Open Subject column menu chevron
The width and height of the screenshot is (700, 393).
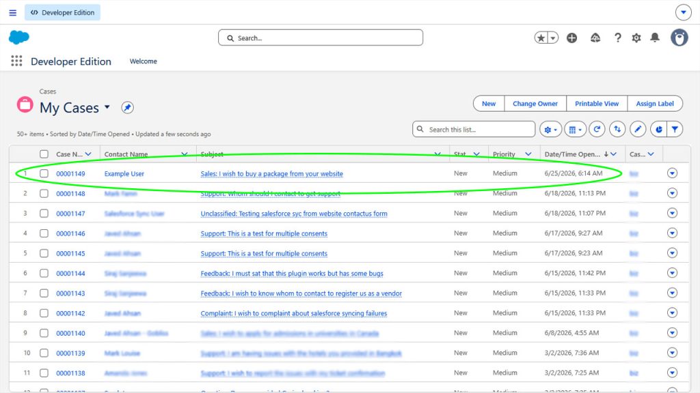437,154
